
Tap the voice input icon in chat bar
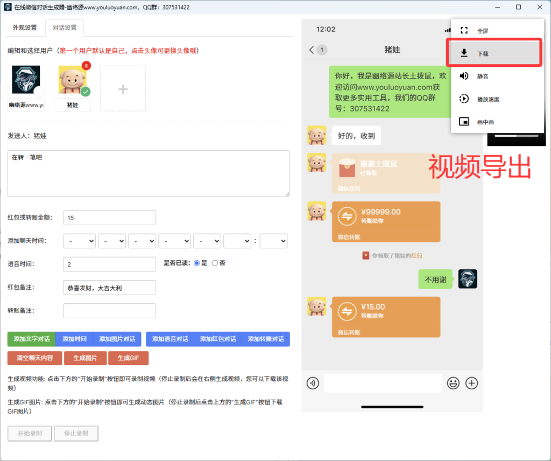313,383
